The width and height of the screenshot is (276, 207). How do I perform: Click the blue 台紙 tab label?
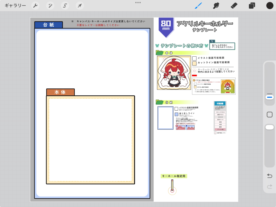(49, 25)
